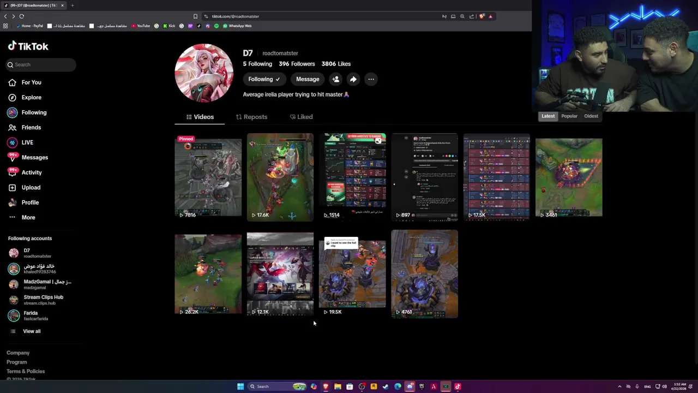Viewport: 698px width, 393px height.
Task: Open the Home - PayPal bookmark
Action: click(x=29, y=26)
